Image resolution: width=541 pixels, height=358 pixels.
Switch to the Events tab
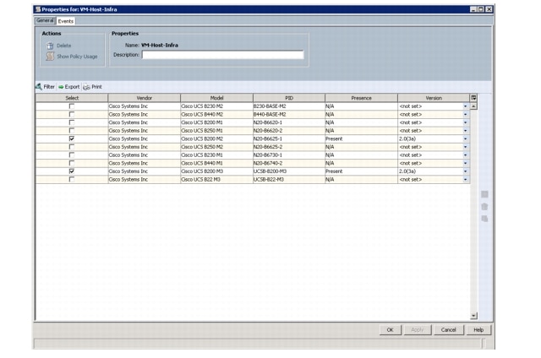point(66,21)
